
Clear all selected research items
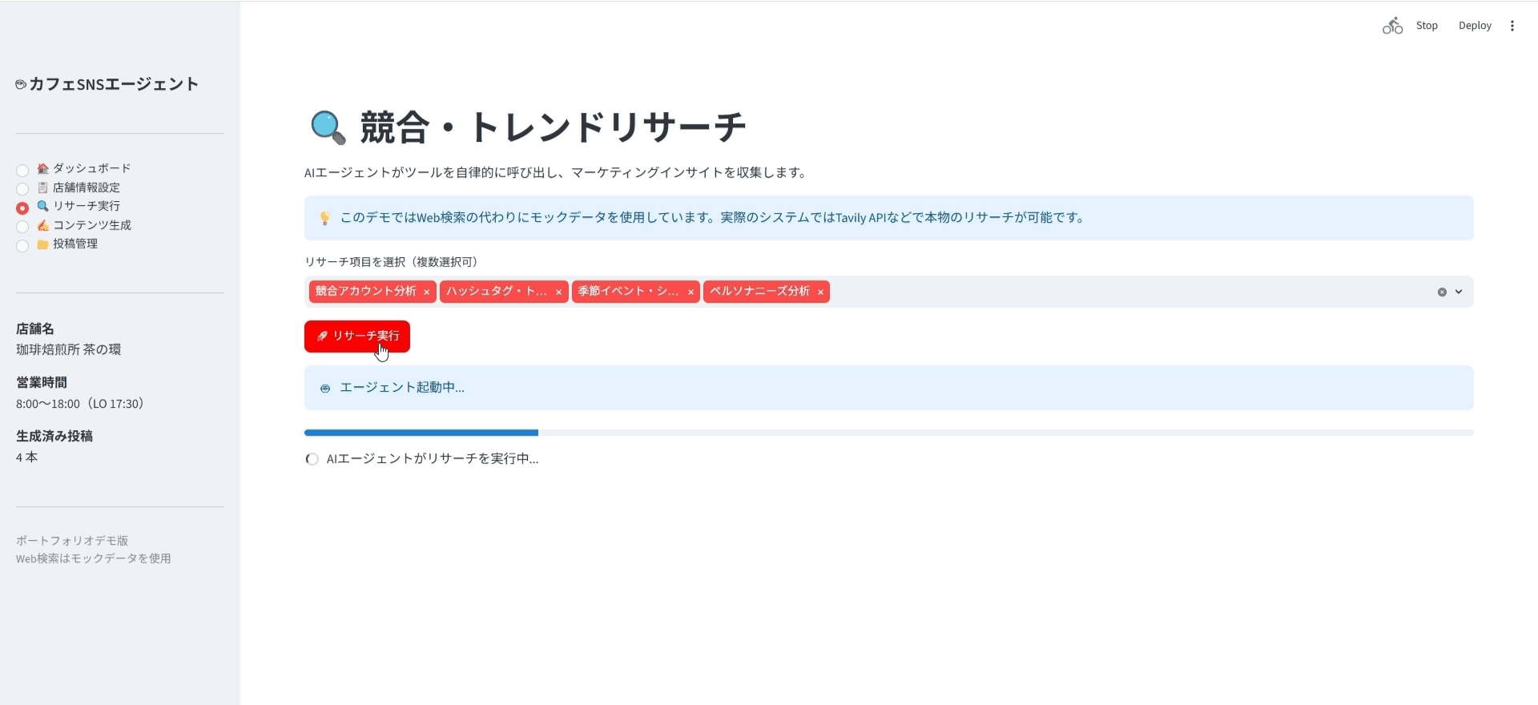click(1442, 292)
